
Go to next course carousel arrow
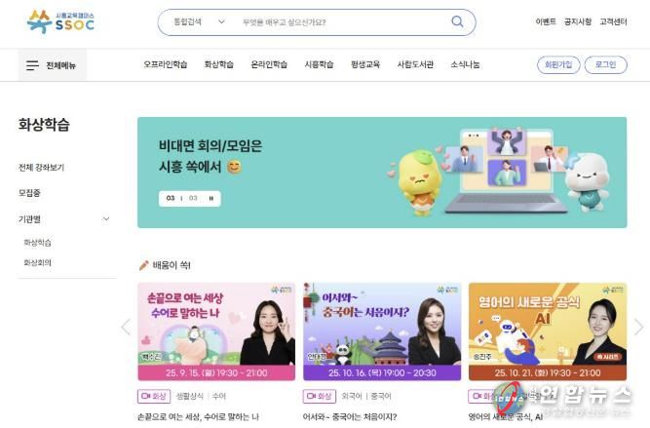638,327
